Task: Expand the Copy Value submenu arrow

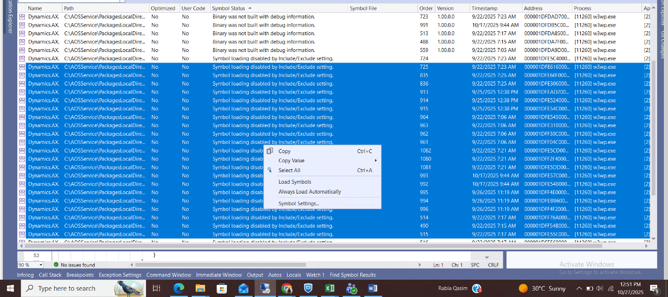Action: 376,161
